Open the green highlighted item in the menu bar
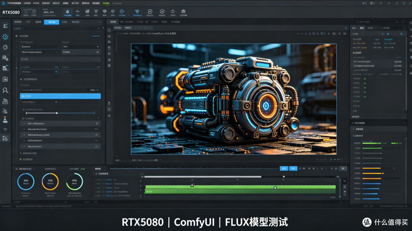 (106, 3)
